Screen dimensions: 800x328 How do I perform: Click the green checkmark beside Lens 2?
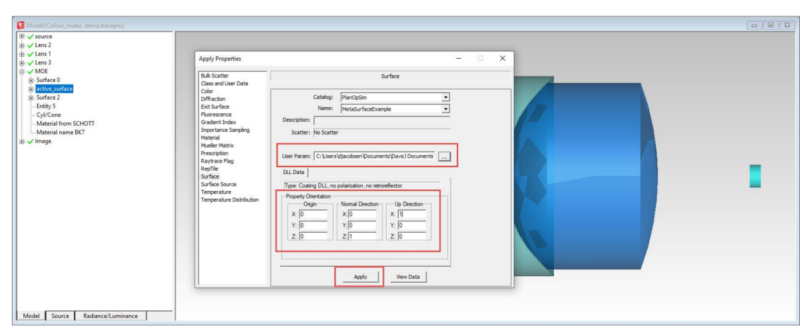(29, 45)
